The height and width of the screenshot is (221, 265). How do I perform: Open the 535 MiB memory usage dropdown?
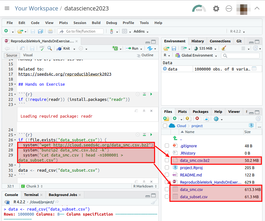(205, 49)
